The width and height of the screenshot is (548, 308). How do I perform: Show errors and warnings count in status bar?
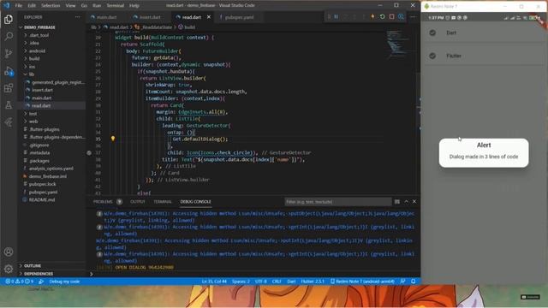pos(19,281)
